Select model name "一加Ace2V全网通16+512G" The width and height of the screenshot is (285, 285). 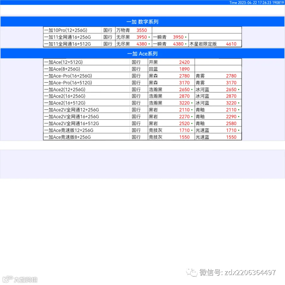[x=72, y=123]
